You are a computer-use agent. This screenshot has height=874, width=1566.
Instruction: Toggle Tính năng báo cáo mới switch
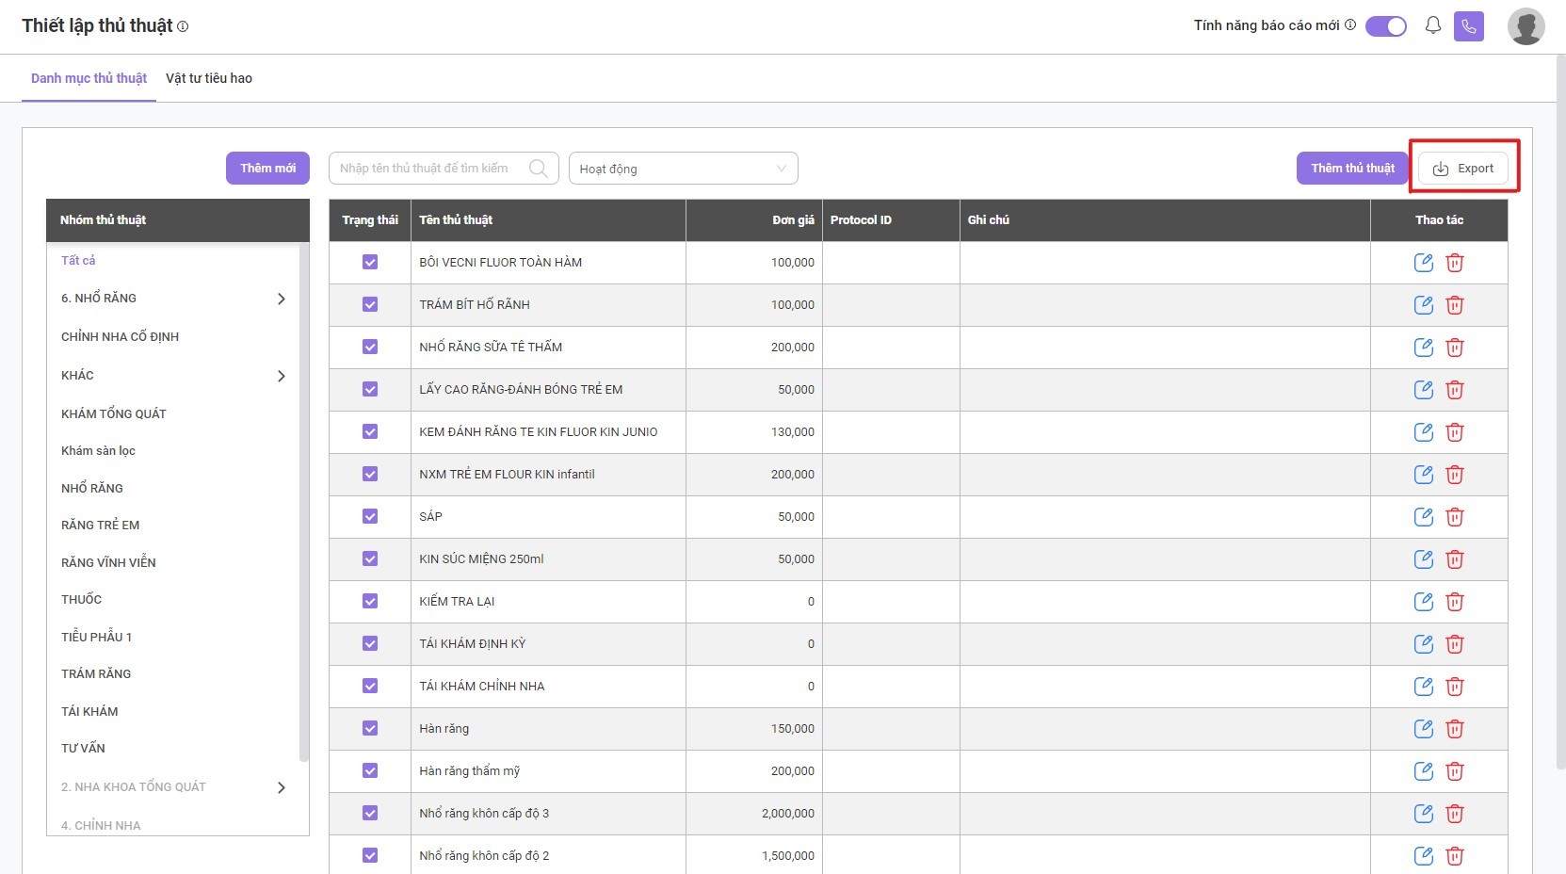(1386, 26)
